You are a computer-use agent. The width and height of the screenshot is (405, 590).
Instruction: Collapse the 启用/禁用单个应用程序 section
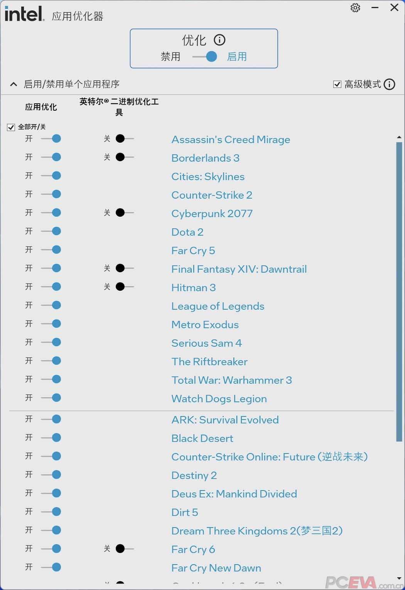13,84
